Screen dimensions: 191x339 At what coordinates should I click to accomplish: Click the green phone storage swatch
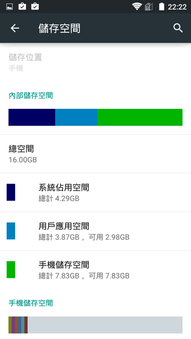pos(11,270)
